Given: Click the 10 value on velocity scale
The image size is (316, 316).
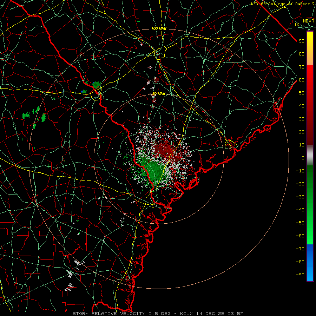Looking at the screenshot, I should tap(302, 145).
